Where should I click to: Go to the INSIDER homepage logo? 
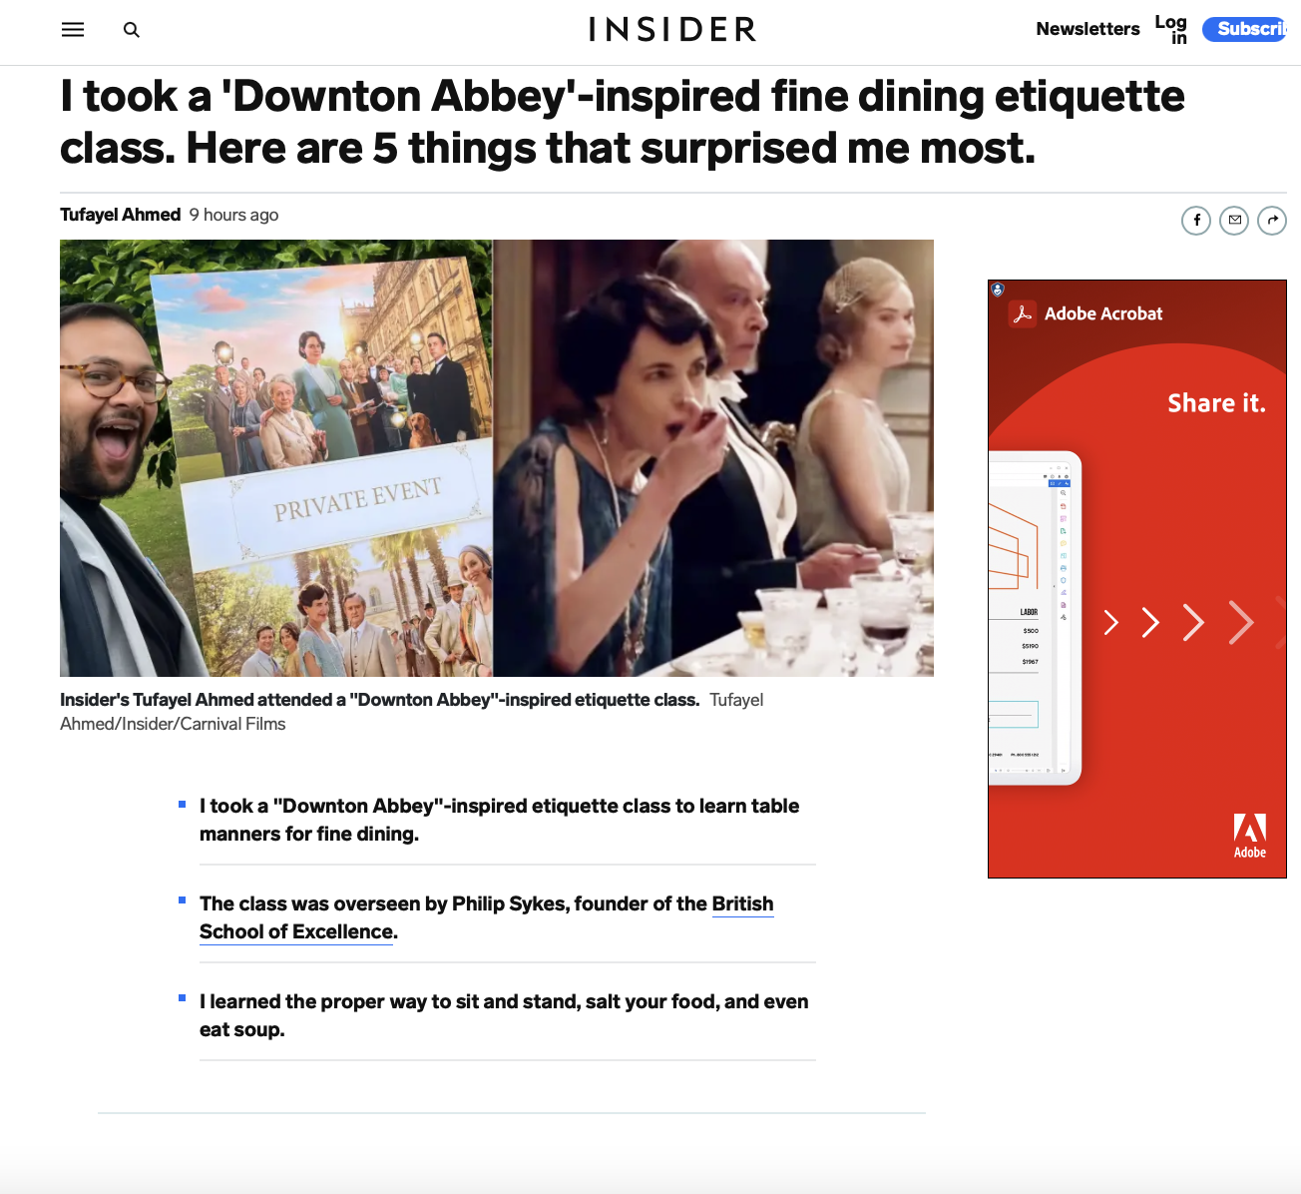(x=672, y=30)
